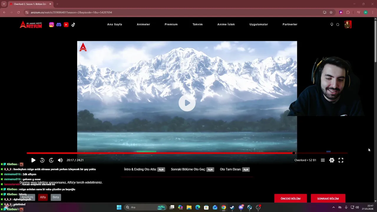Open Anizium Instagram page icon
This screenshot has width=377, height=212.
point(52,25)
